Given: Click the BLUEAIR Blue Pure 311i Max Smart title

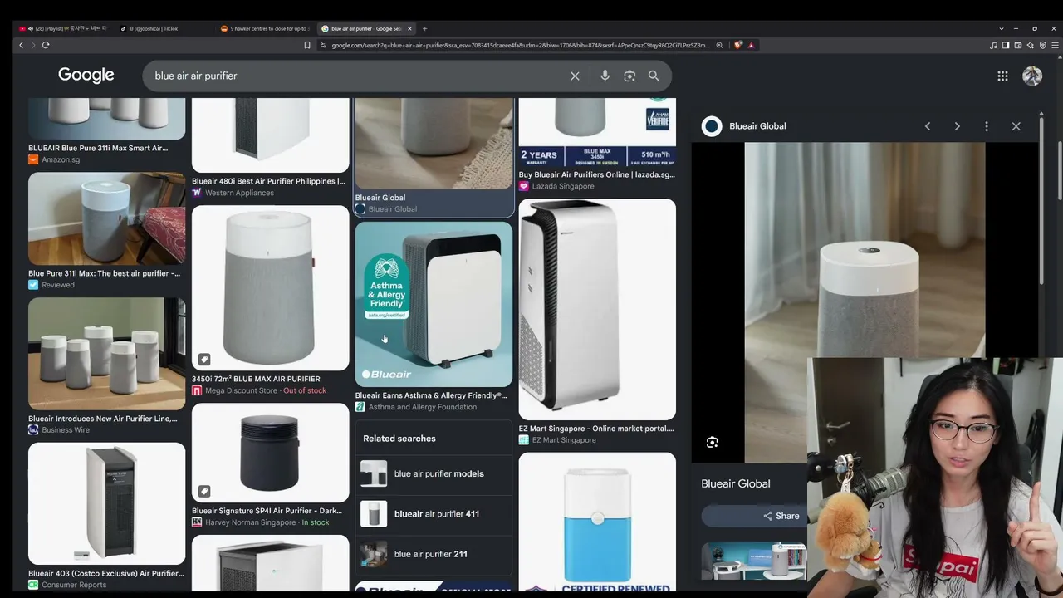Looking at the screenshot, I should click(98, 148).
